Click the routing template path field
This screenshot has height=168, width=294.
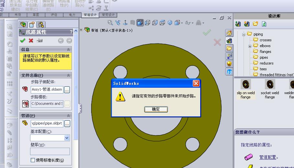coord(47,104)
